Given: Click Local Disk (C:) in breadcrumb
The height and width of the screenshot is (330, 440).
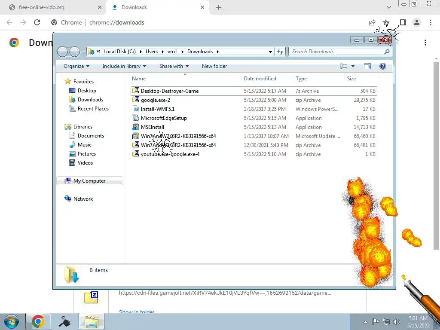Looking at the screenshot, I should (119, 52).
